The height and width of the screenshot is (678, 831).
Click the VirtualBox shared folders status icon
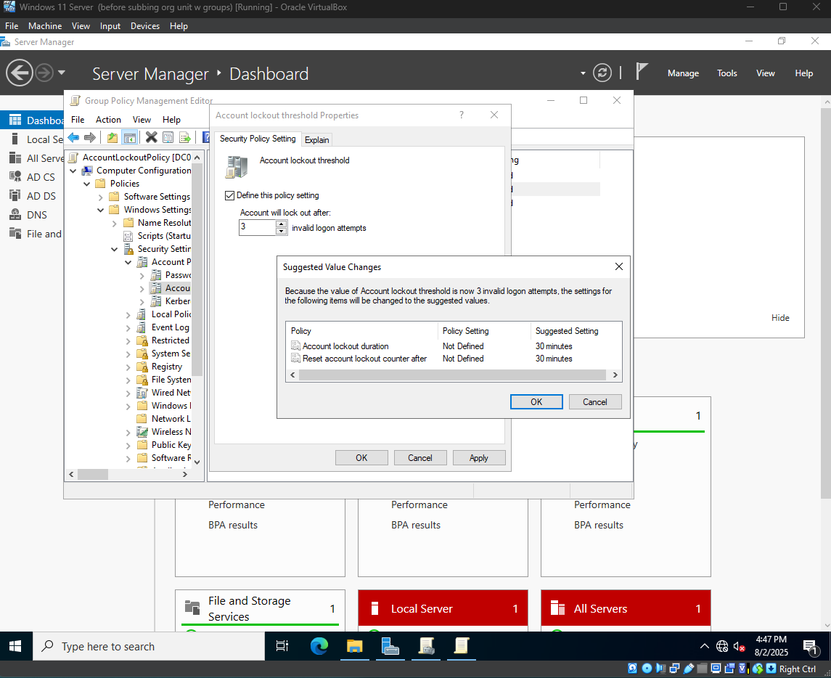tap(703, 669)
